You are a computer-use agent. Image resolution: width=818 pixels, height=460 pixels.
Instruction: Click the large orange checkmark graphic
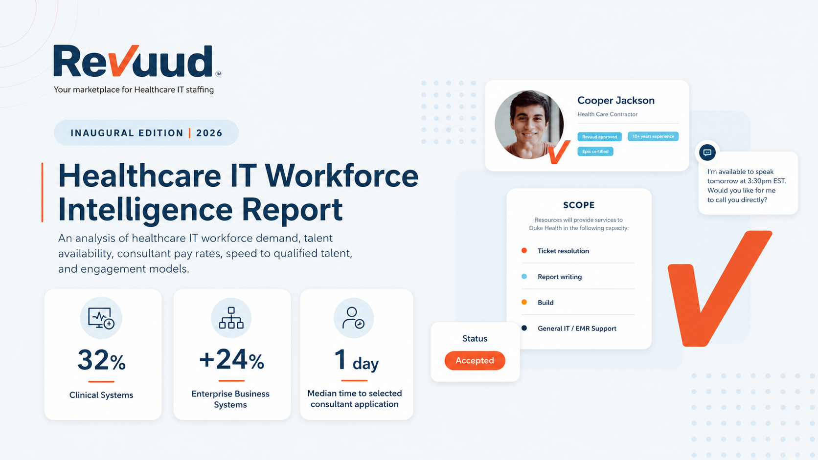(x=720, y=288)
